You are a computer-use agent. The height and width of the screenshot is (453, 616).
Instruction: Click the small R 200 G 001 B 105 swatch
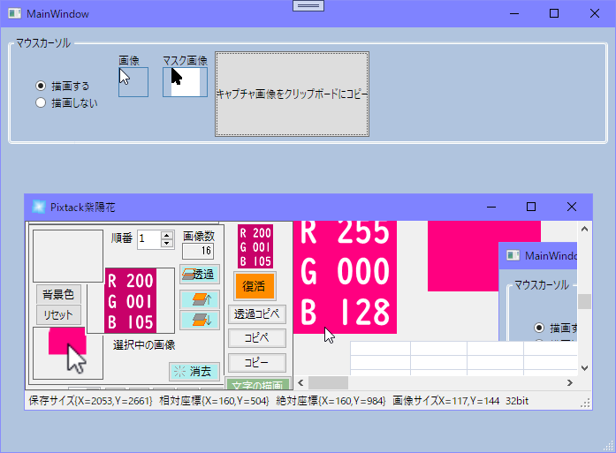coord(255,246)
